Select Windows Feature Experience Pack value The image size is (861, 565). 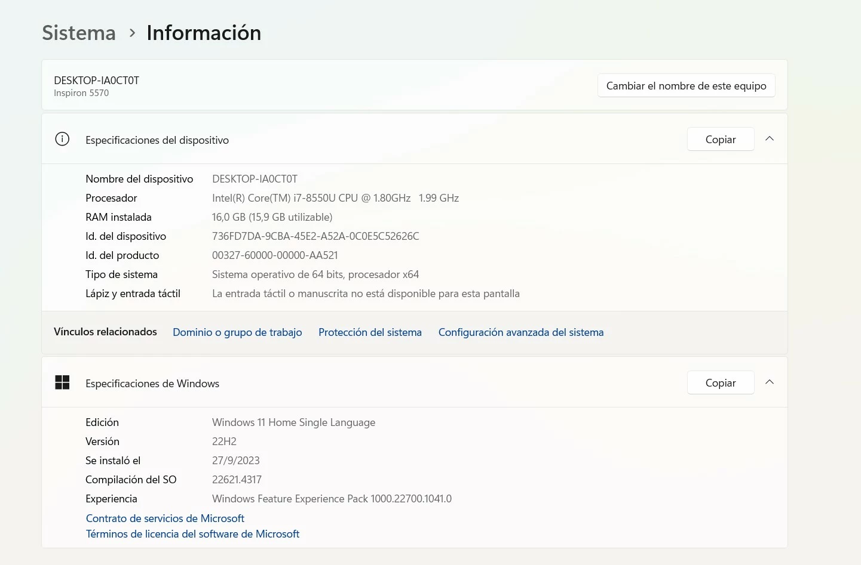pyautogui.click(x=332, y=499)
